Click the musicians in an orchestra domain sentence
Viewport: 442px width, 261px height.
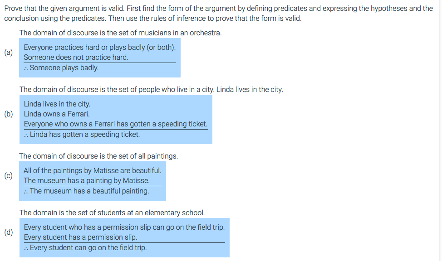pos(120,33)
